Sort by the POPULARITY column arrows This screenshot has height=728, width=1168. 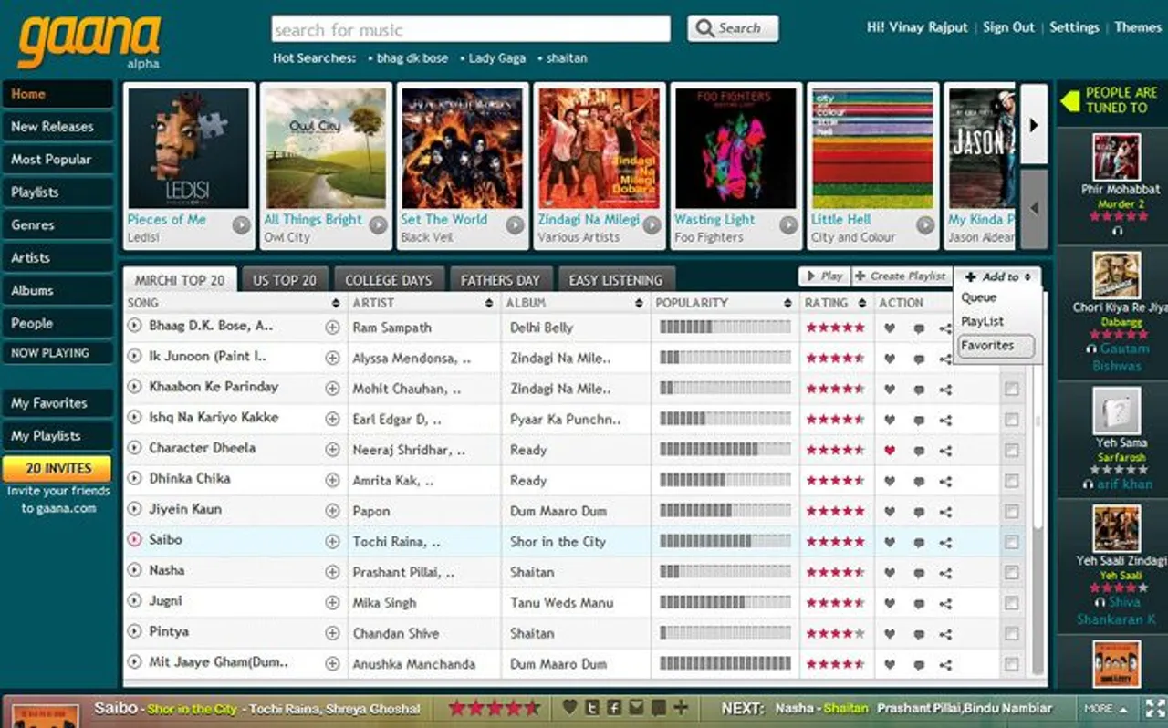point(787,303)
